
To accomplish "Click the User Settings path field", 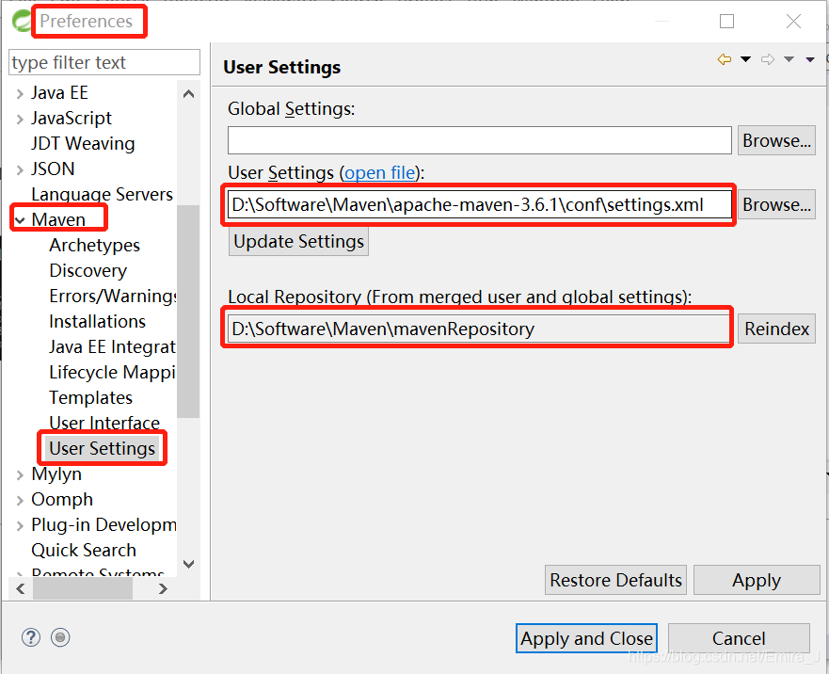I will pos(480,204).
